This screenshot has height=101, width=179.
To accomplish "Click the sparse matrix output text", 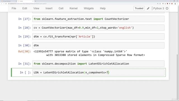I will click(89, 53).
